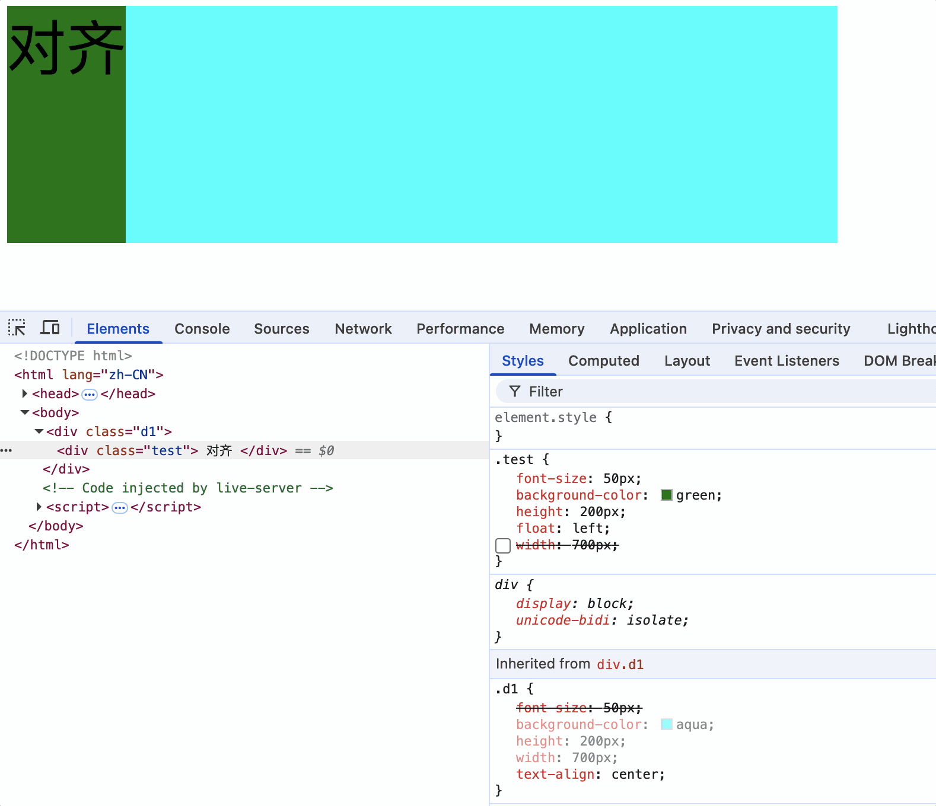Click the struck-through font-size in .d1

click(x=579, y=708)
